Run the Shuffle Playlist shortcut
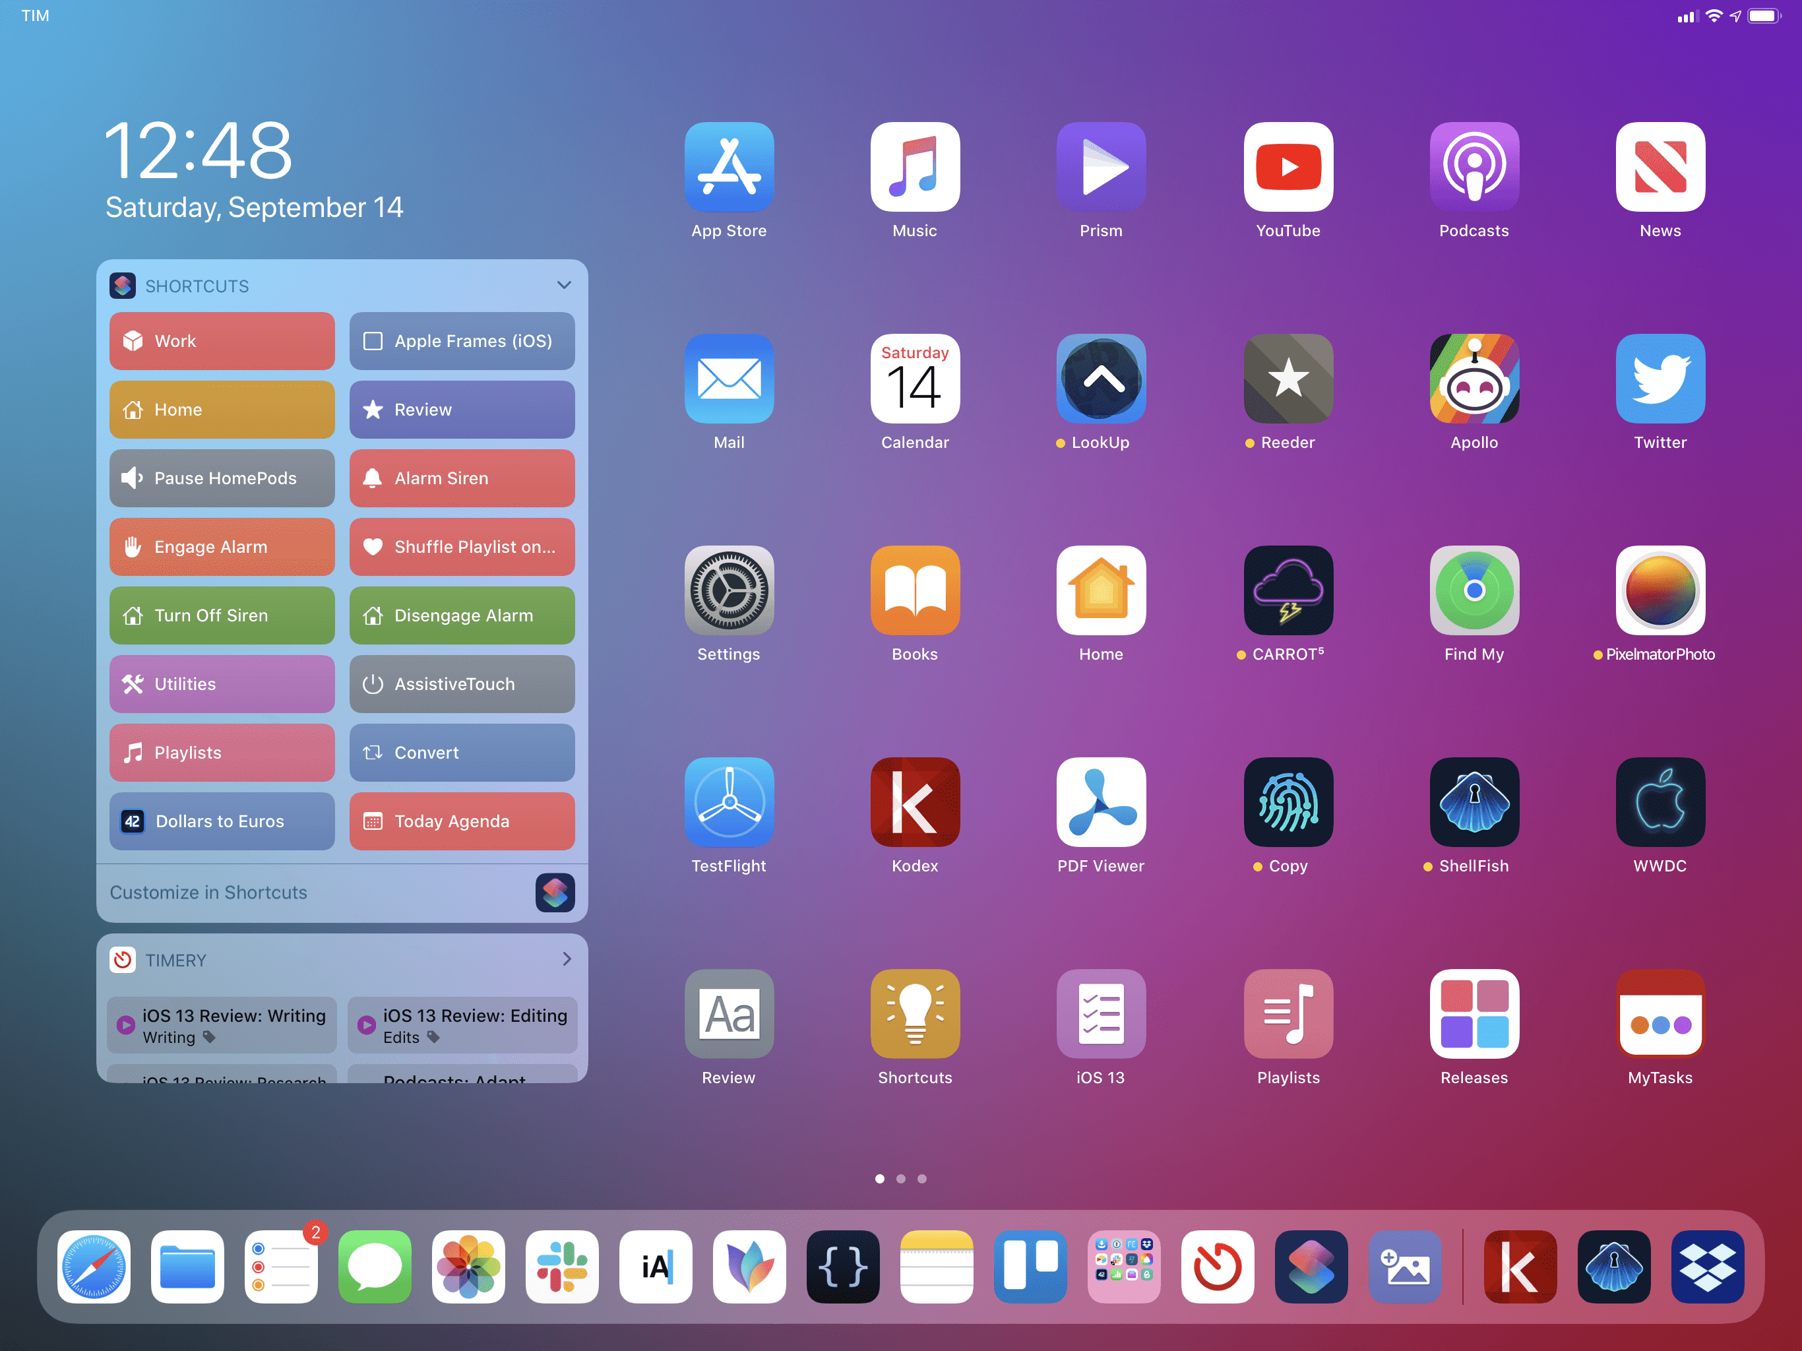The image size is (1802, 1351). (x=462, y=547)
